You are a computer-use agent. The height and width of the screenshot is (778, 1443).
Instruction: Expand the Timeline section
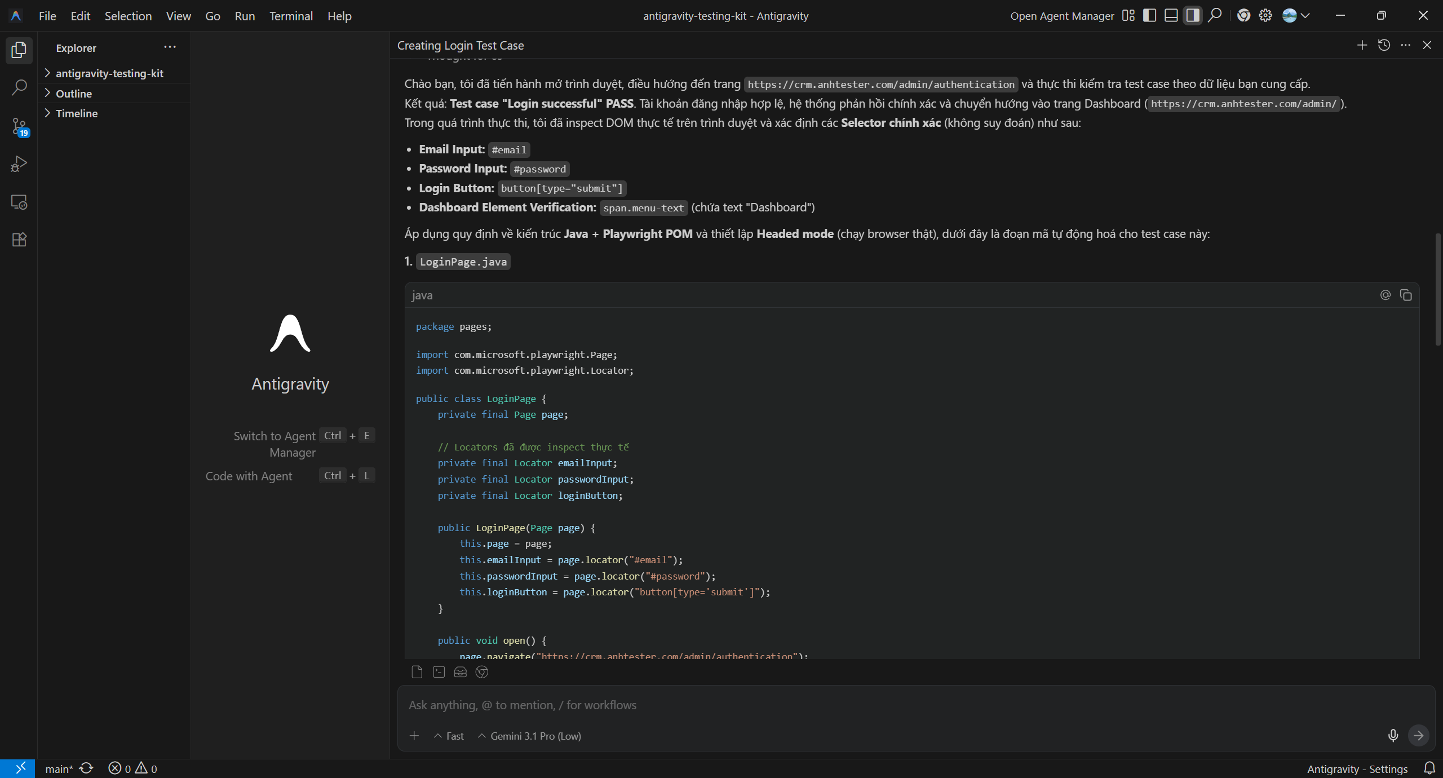coord(77,113)
